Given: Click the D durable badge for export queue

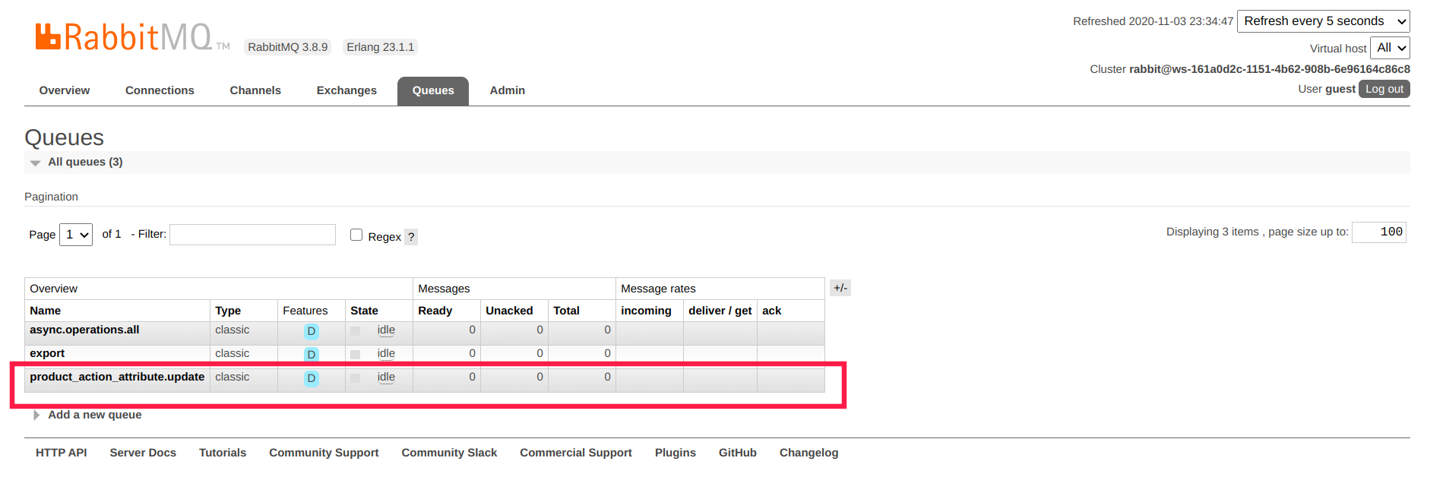Looking at the screenshot, I should [311, 355].
